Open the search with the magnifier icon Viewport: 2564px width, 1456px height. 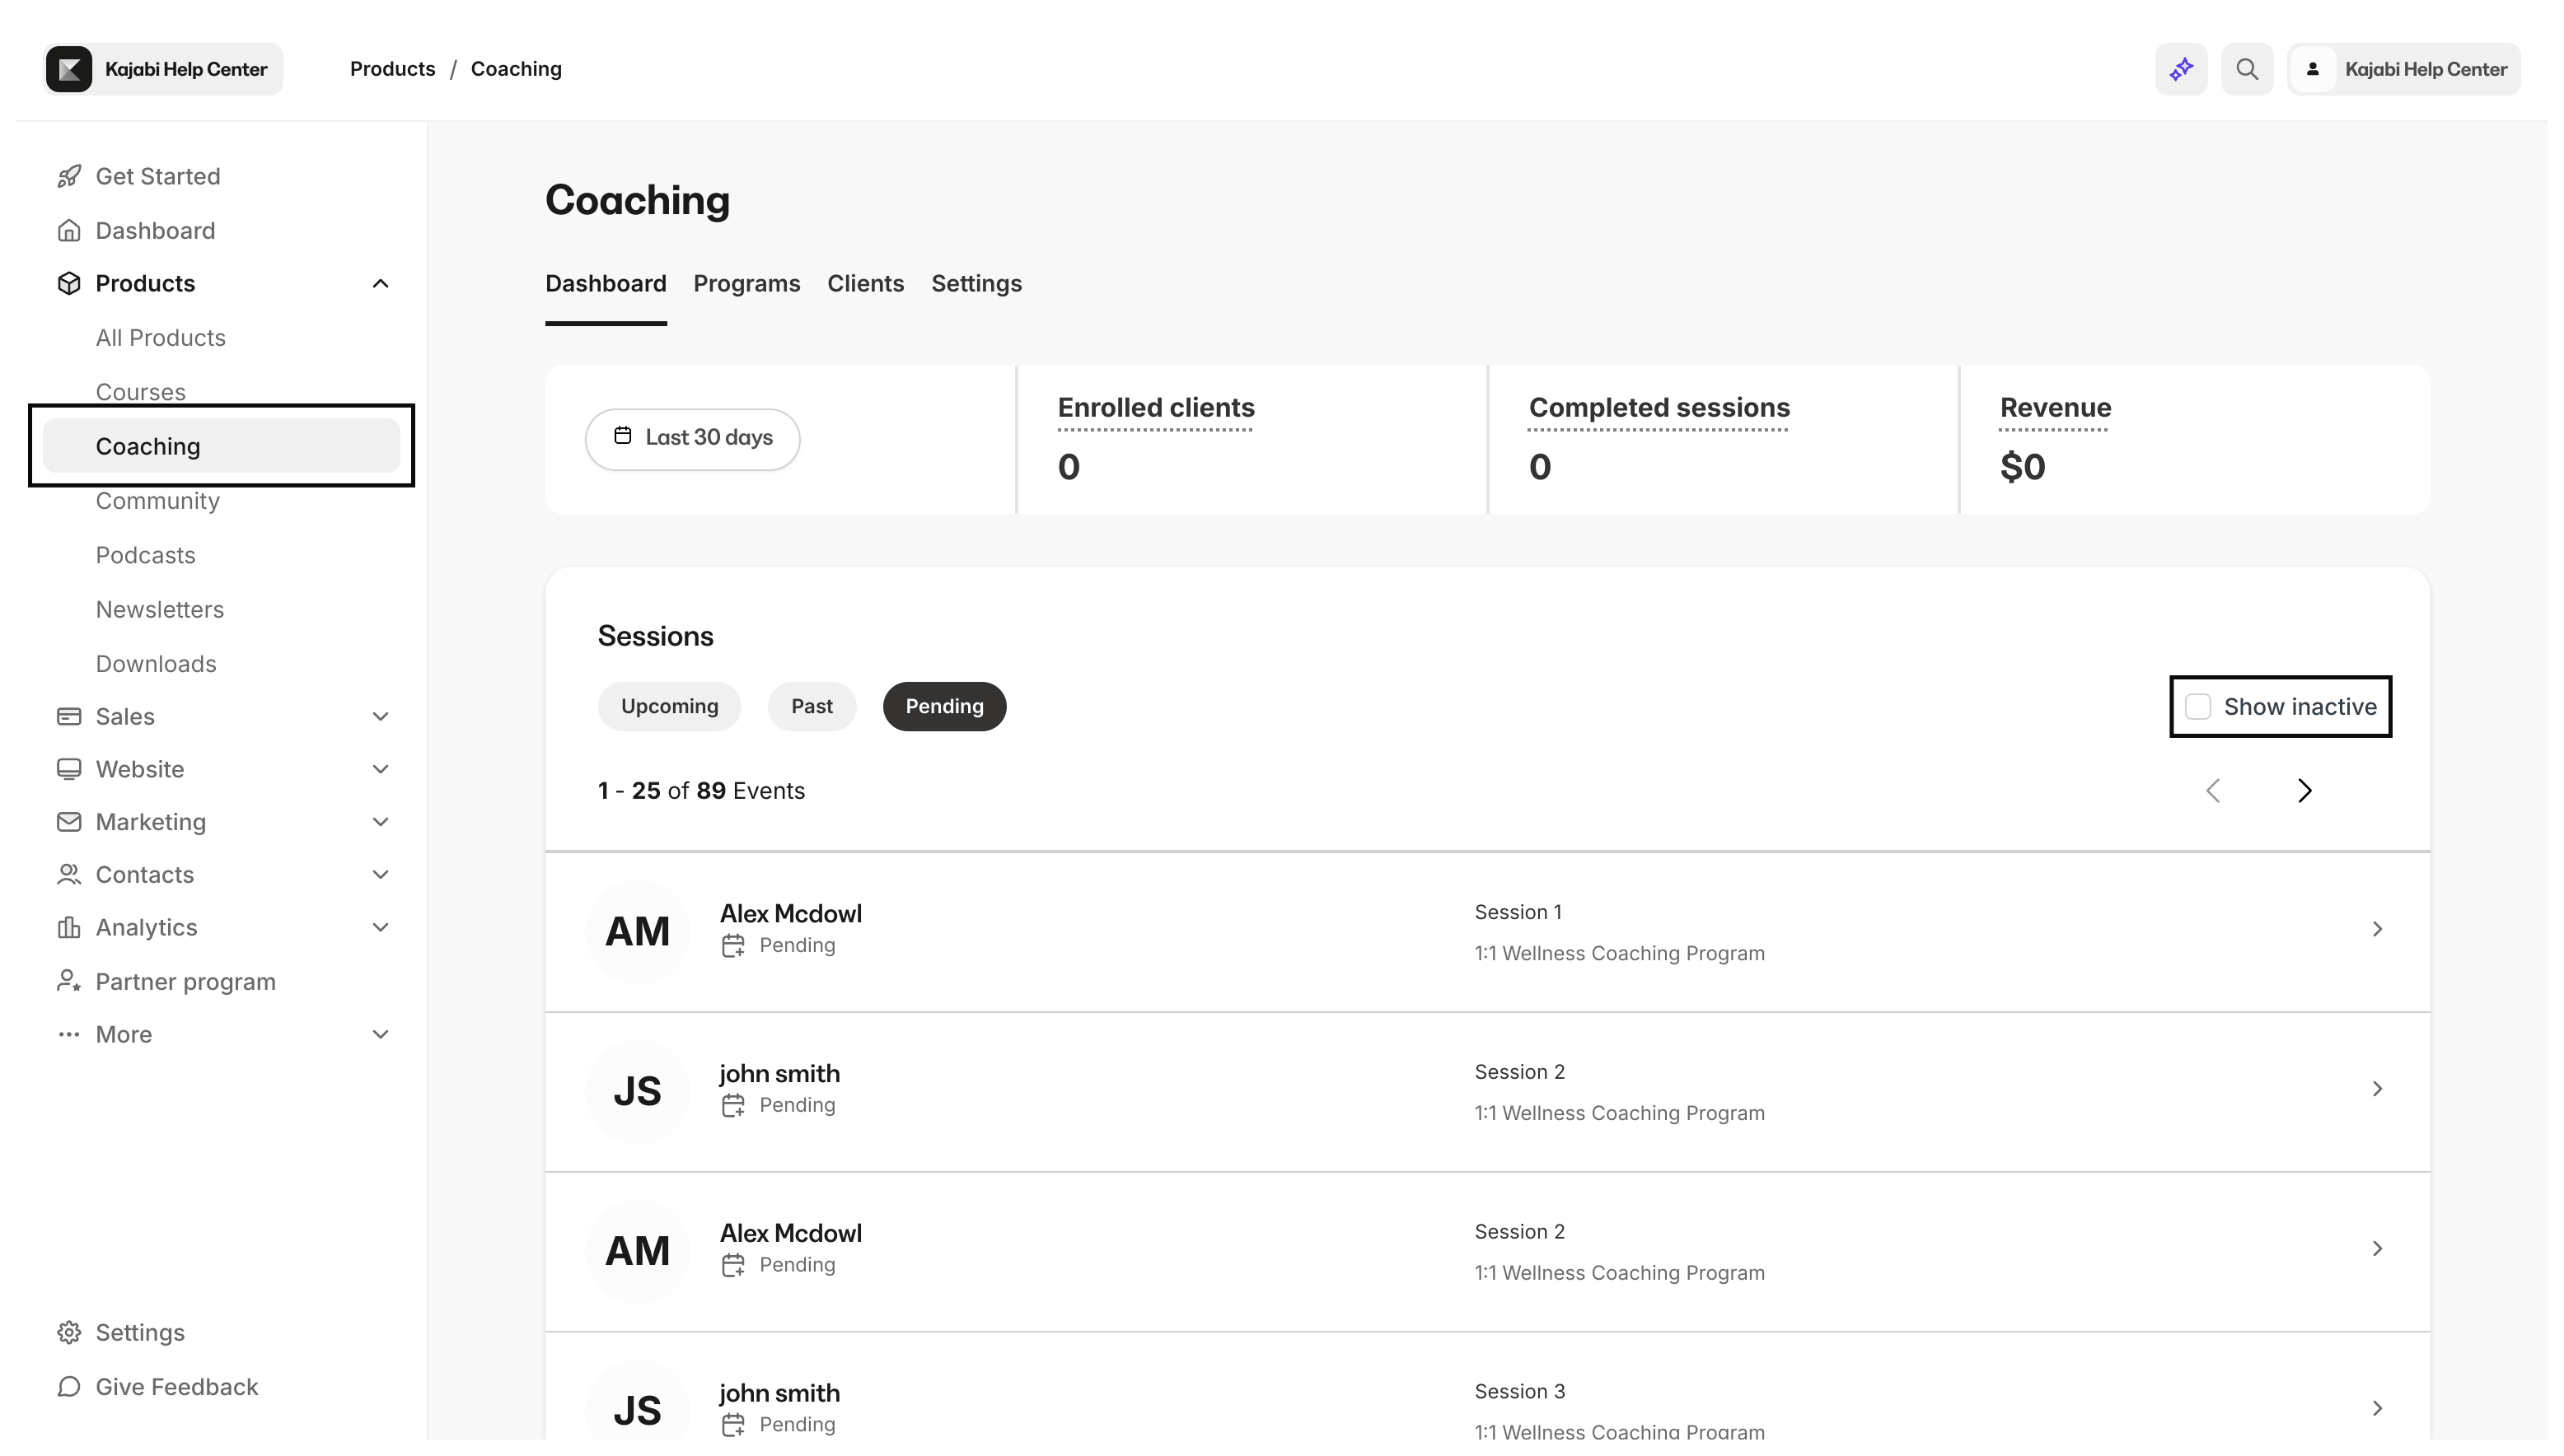2247,68
